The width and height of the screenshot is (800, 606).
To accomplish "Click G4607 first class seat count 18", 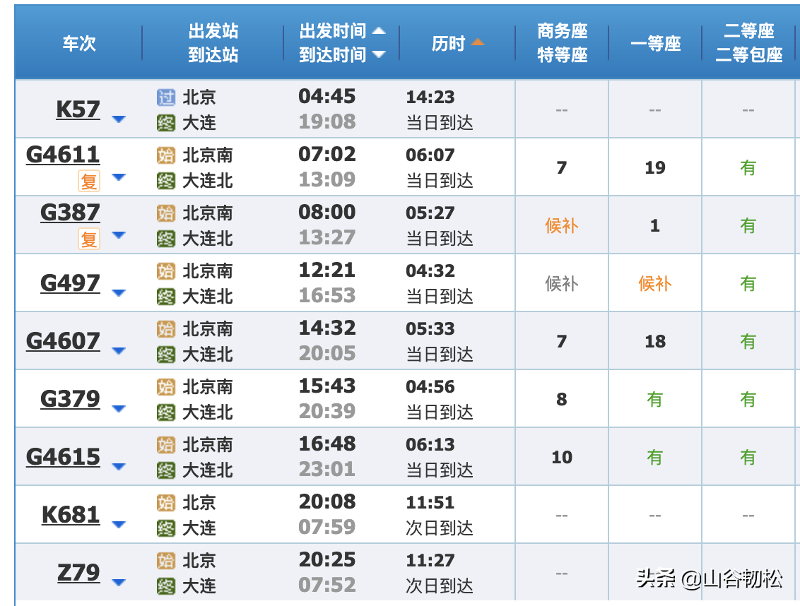I will pos(655,341).
